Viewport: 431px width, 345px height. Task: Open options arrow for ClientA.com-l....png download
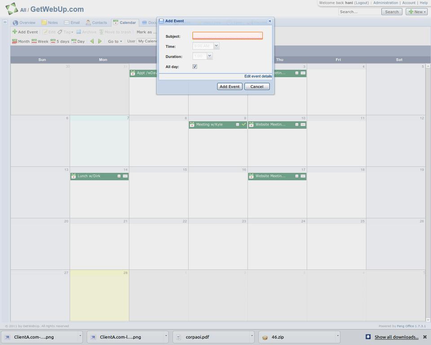click(x=166, y=336)
